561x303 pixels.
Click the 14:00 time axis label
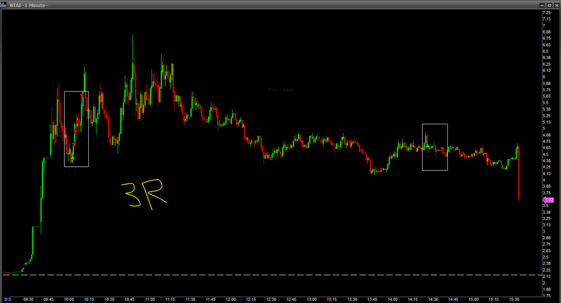pyautogui.click(x=393, y=299)
